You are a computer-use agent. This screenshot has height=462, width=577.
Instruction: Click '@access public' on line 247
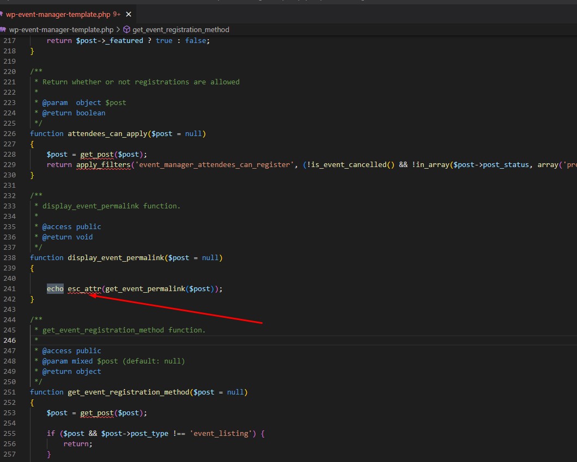pyautogui.click(x=72, y=350)
